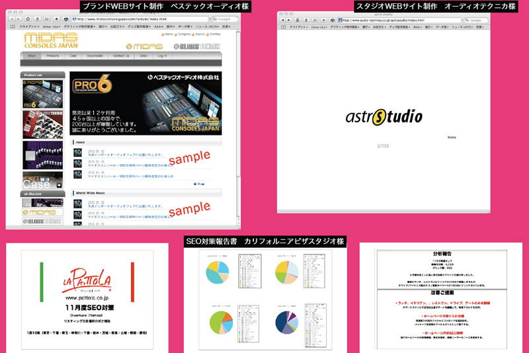
Task: Click the Case banner thumbnail in sidebar
Action: coord(43,180)
